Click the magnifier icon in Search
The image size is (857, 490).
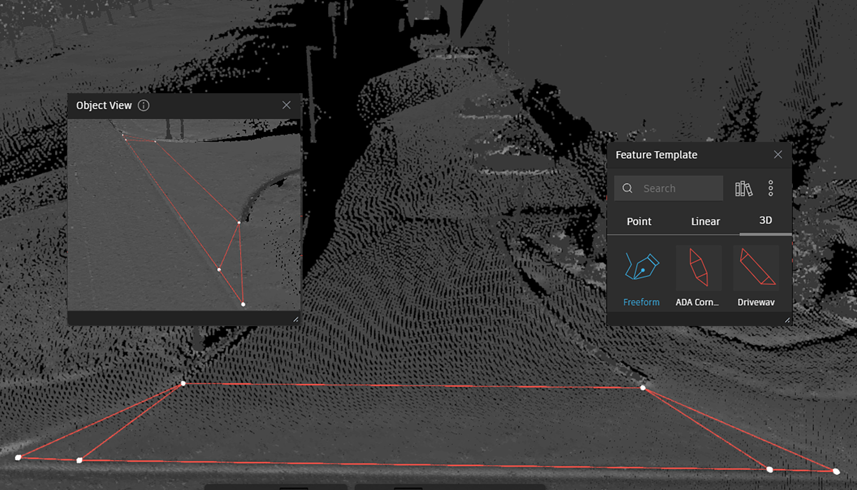tap(627, 189)
